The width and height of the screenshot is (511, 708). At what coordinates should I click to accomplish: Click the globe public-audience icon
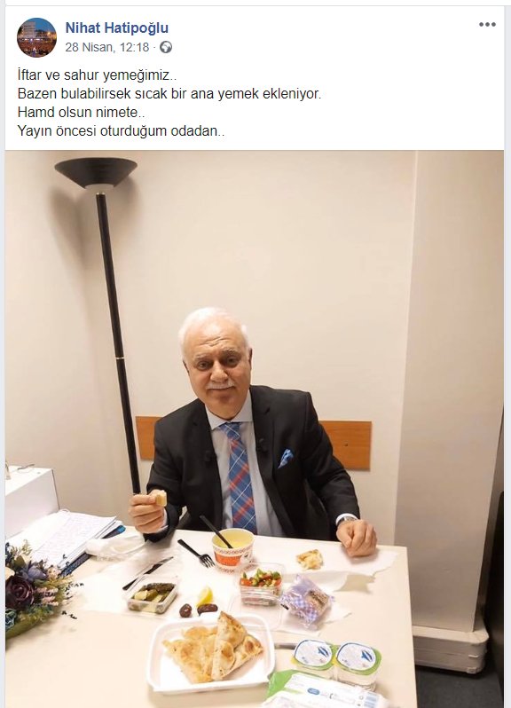[x=166, y=47]
